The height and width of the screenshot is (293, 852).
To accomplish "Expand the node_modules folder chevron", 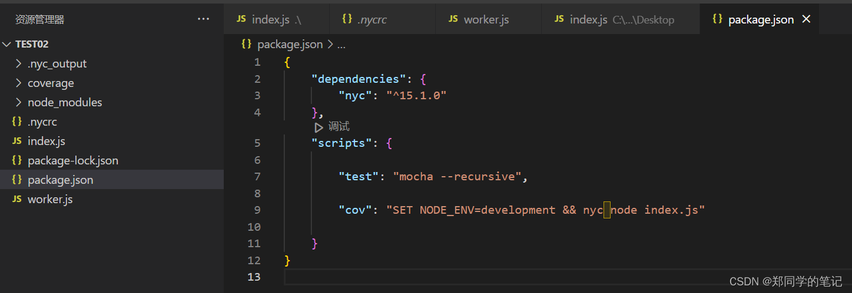I will tap(18, 102).
